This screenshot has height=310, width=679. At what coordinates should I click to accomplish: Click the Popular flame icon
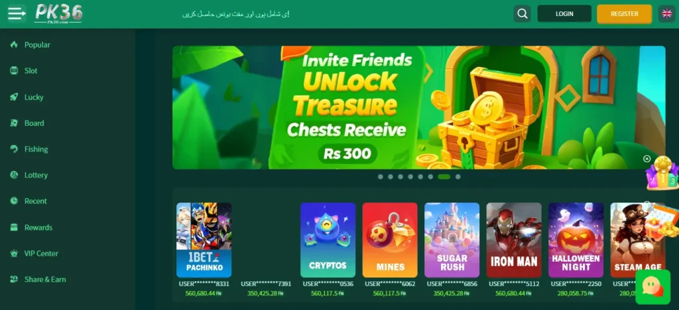pyautogui.click(x=14, y=44)
